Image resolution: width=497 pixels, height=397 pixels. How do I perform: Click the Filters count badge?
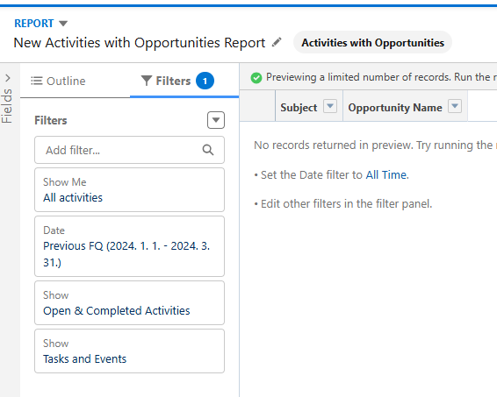205,81
